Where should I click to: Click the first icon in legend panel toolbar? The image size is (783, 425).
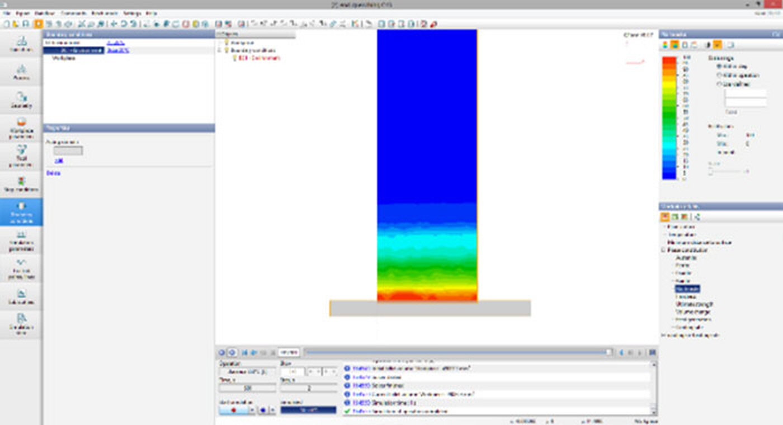[x=666, y=45]
